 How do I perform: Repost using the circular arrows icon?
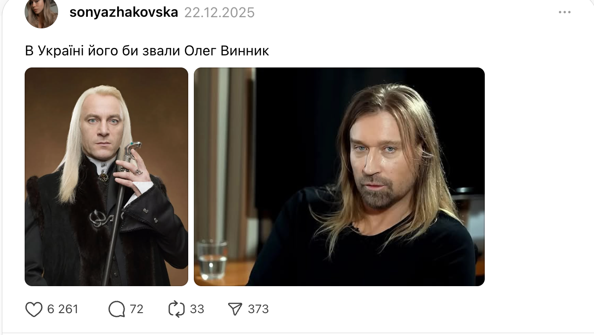click(177, 309)
